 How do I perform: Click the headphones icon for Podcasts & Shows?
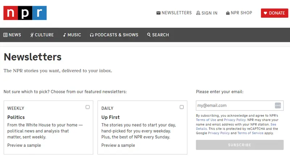[x=92, y=35]
